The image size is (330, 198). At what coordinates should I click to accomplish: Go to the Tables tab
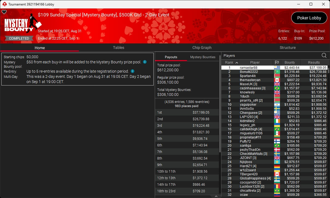pos(118,48)
